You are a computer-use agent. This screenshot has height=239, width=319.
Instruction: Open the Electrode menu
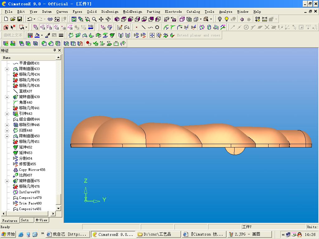(x=173, y=12)
